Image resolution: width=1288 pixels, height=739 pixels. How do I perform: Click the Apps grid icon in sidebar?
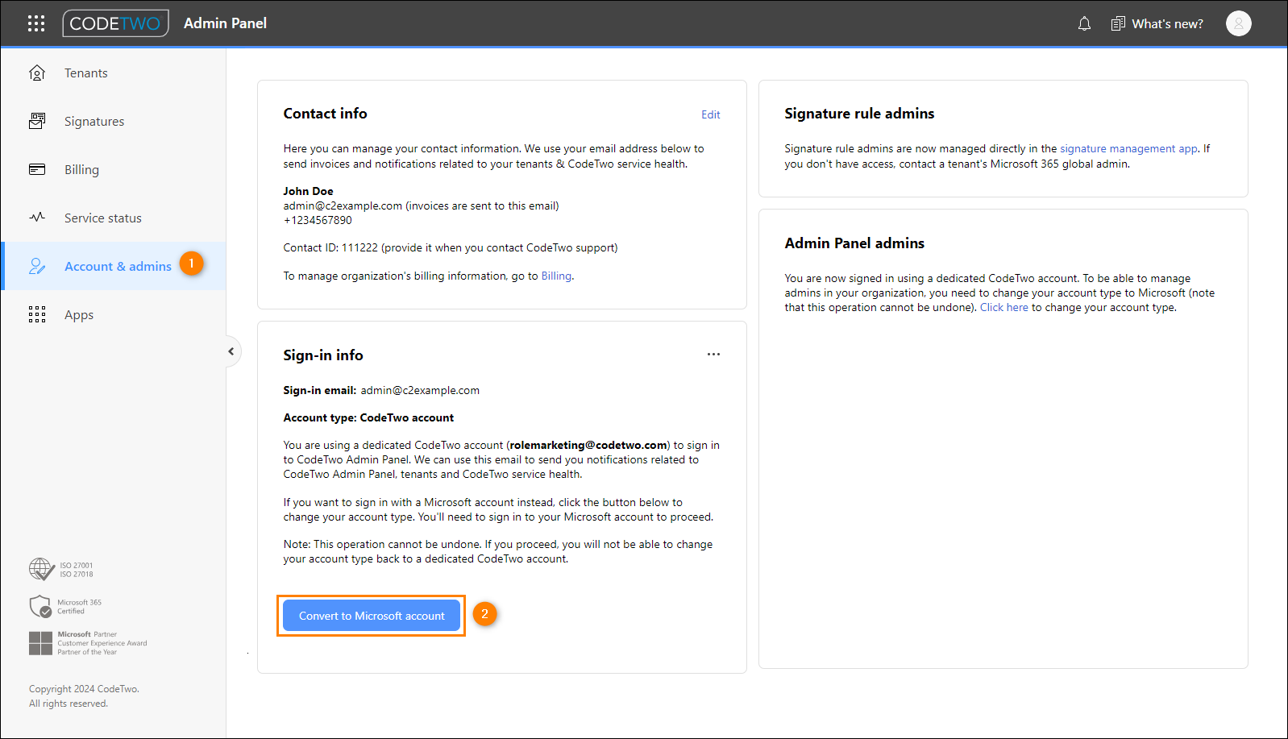click(x=37, y=314)
